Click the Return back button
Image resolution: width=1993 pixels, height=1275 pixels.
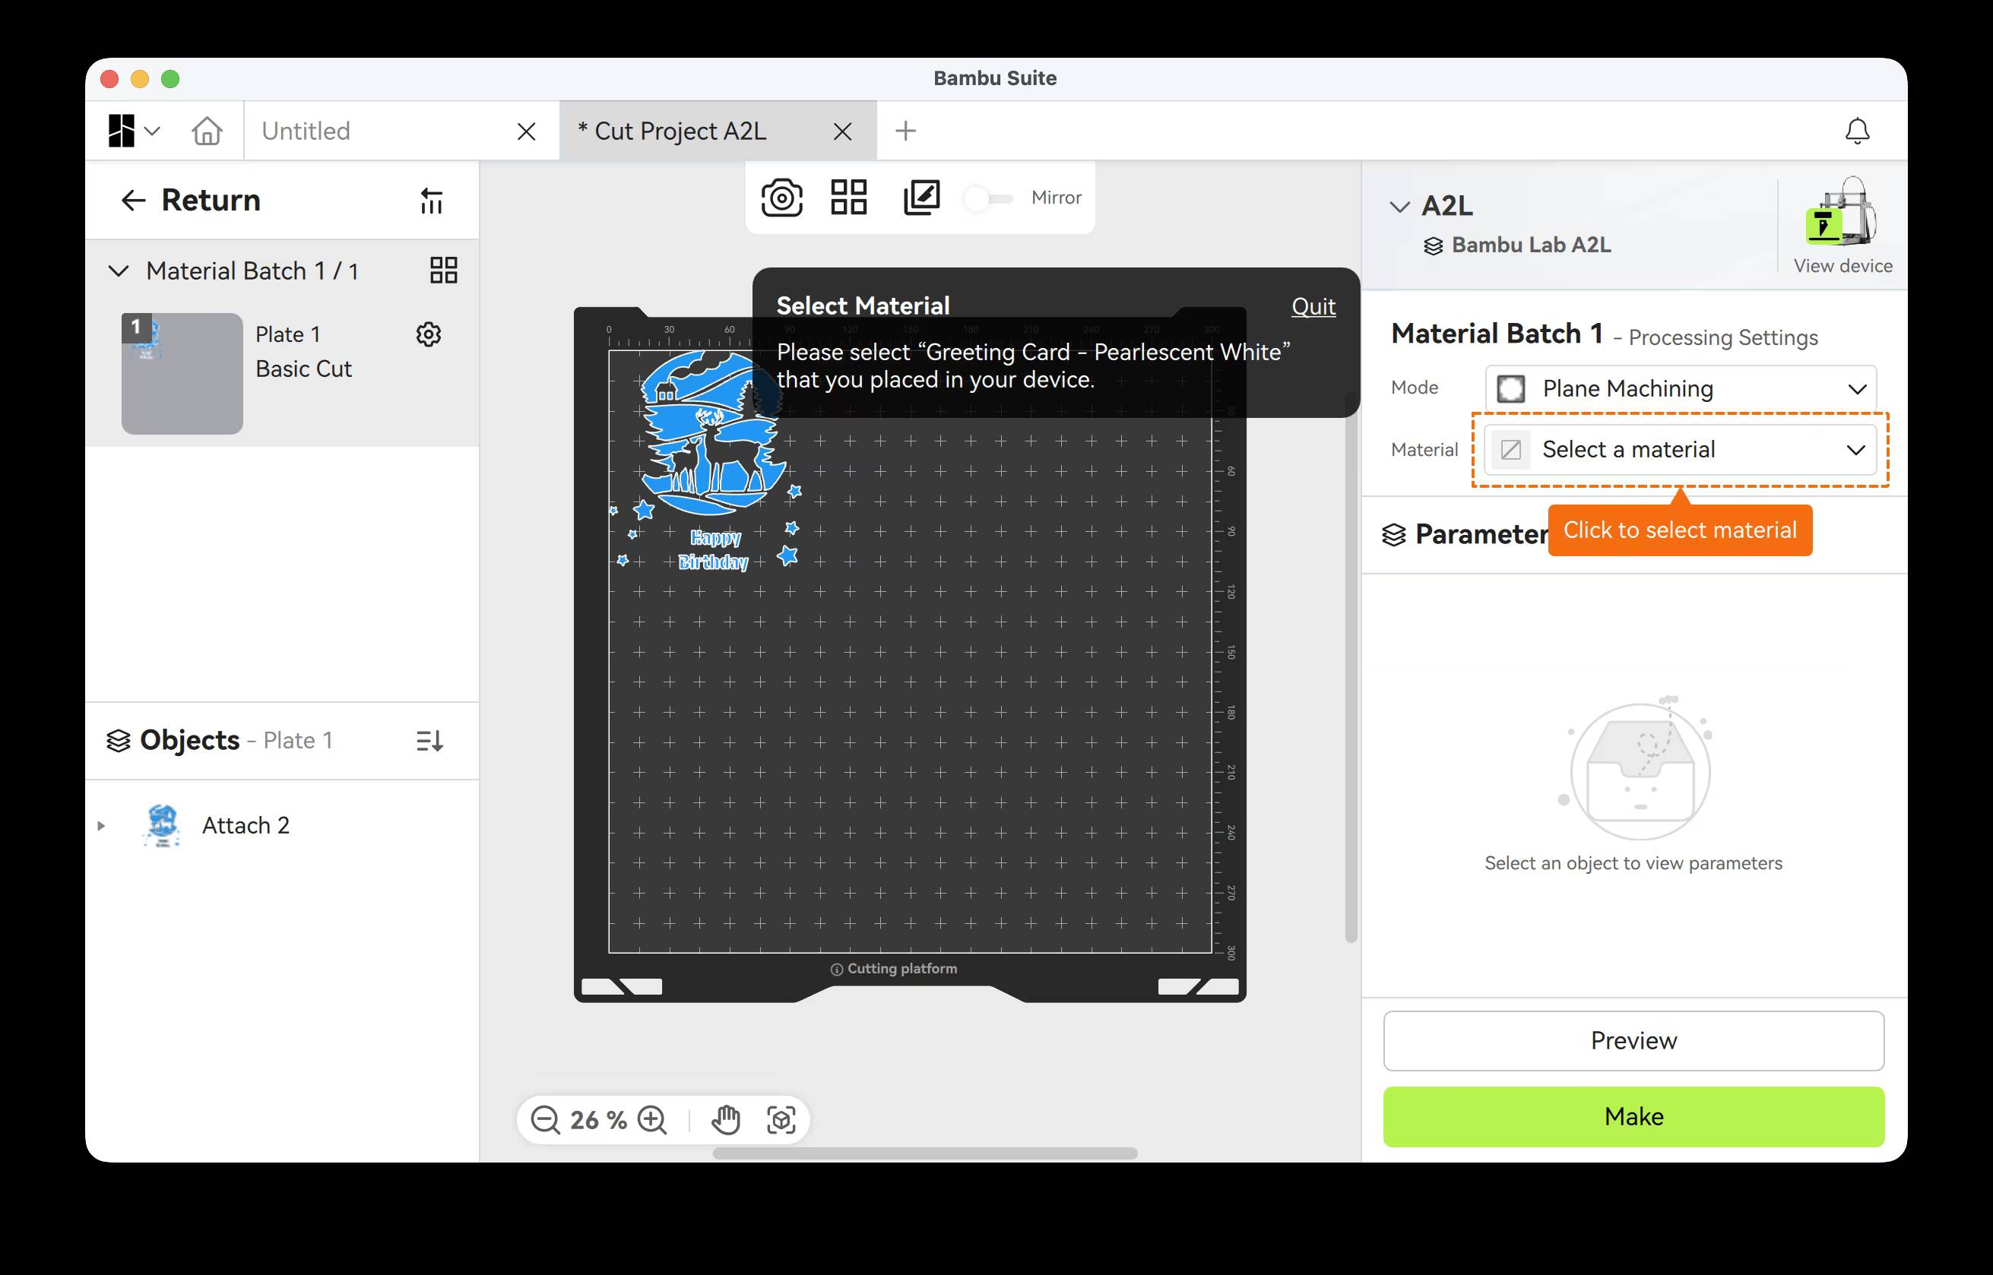point(192,201)
